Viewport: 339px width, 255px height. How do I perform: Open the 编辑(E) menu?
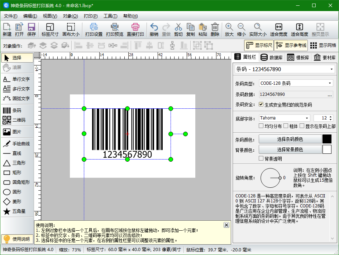coord(30,16)
